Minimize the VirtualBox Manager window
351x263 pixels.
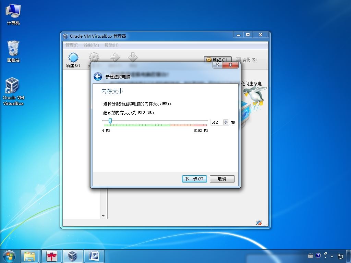click(239, 35)
